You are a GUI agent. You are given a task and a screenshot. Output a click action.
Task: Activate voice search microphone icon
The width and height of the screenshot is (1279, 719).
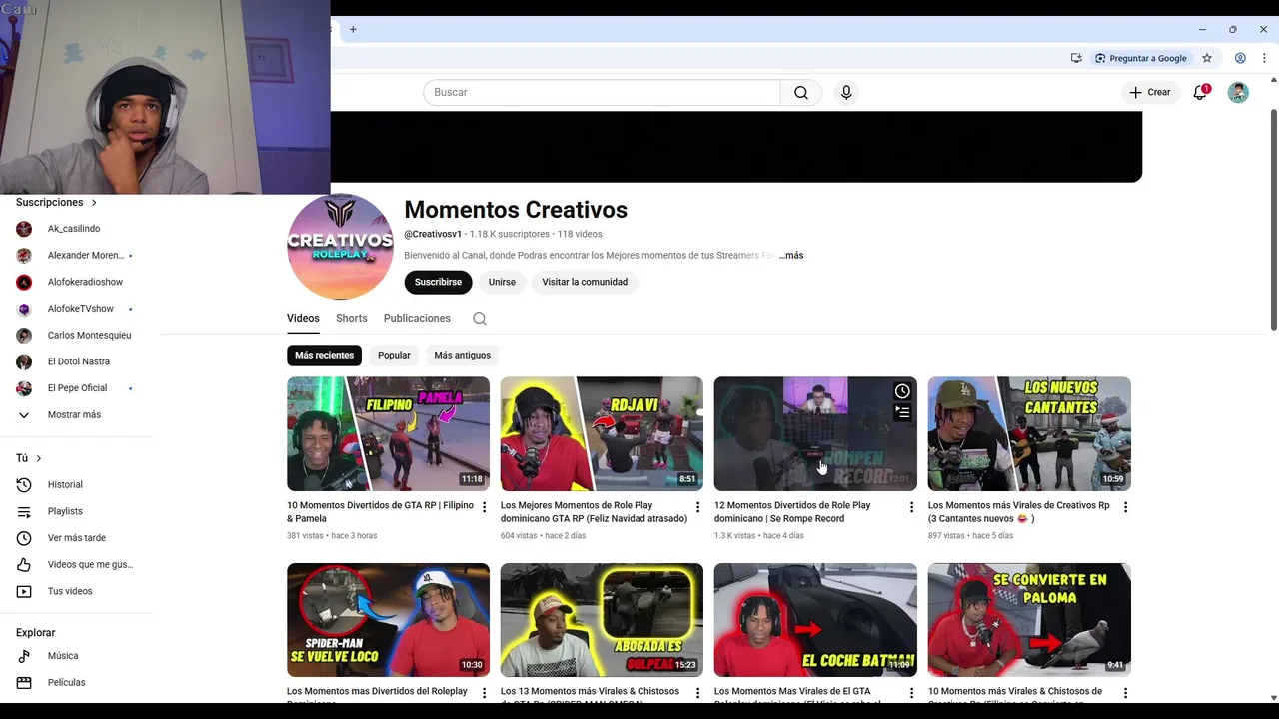pos(846,92)
